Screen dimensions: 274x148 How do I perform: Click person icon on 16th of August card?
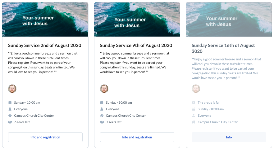194,115
